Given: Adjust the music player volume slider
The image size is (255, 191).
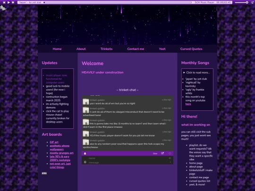Looking at the screenshot, I should (241, 2).
